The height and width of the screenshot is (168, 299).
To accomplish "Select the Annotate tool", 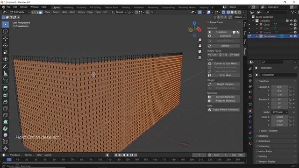I will 5,66.
